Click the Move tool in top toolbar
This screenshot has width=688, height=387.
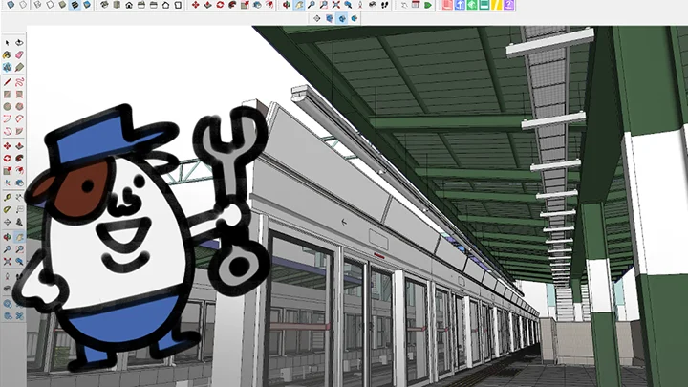[x=195, y=5]
